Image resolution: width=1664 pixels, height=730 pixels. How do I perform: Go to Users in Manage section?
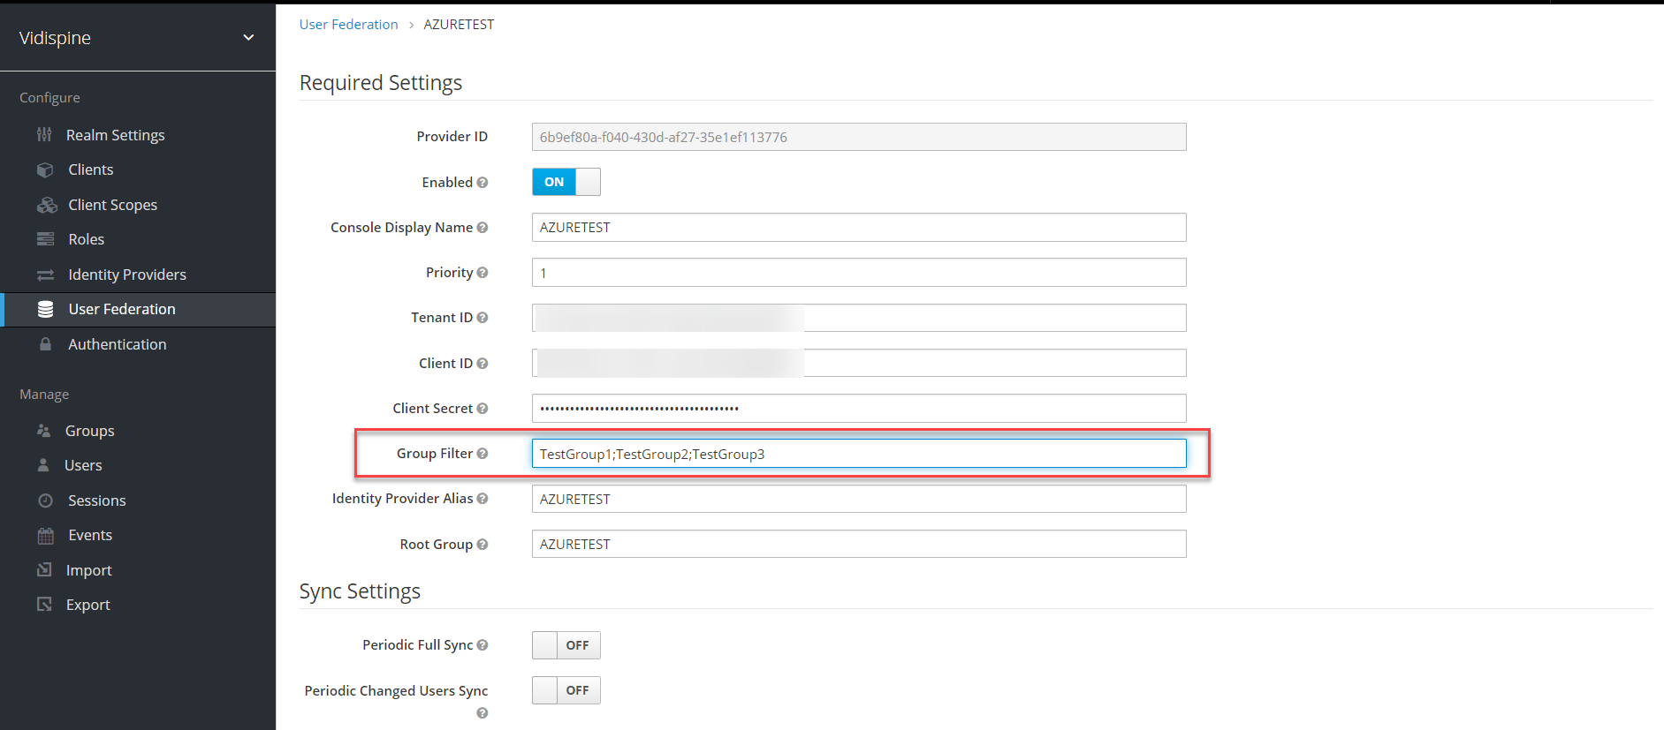pyautogui.click(x=83, y=465)
